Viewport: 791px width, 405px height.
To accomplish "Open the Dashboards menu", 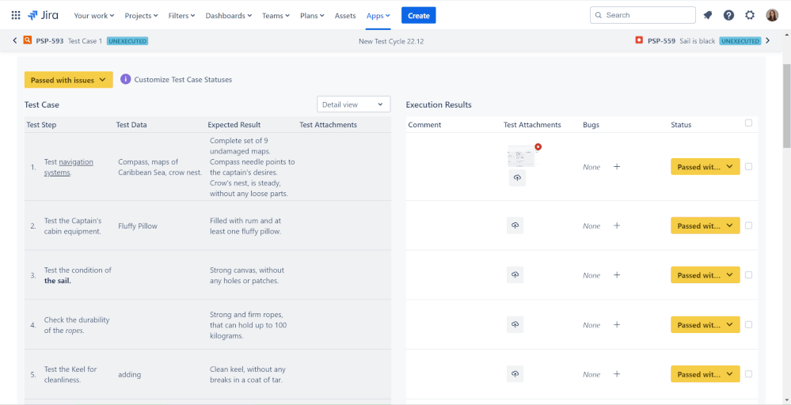I will pos(229,16).
